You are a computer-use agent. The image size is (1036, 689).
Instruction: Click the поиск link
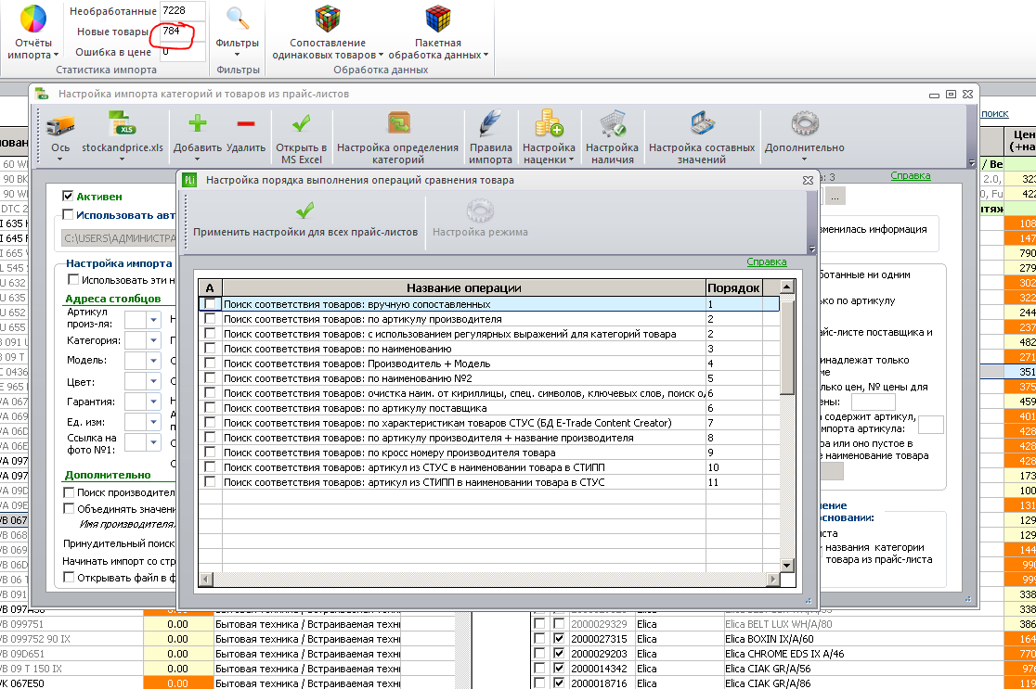click(995, 113)
